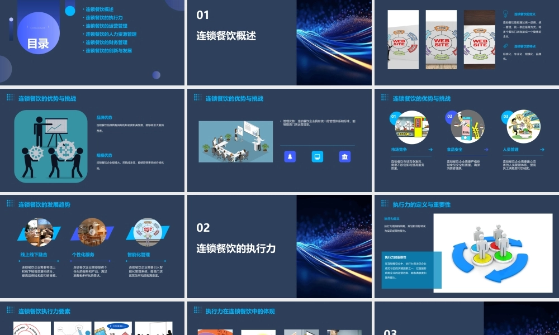Click the blue 执行力的重要性 text box
Image resolution: width=559 pixels, height=335 pixels.
click(x=411, y=270)
